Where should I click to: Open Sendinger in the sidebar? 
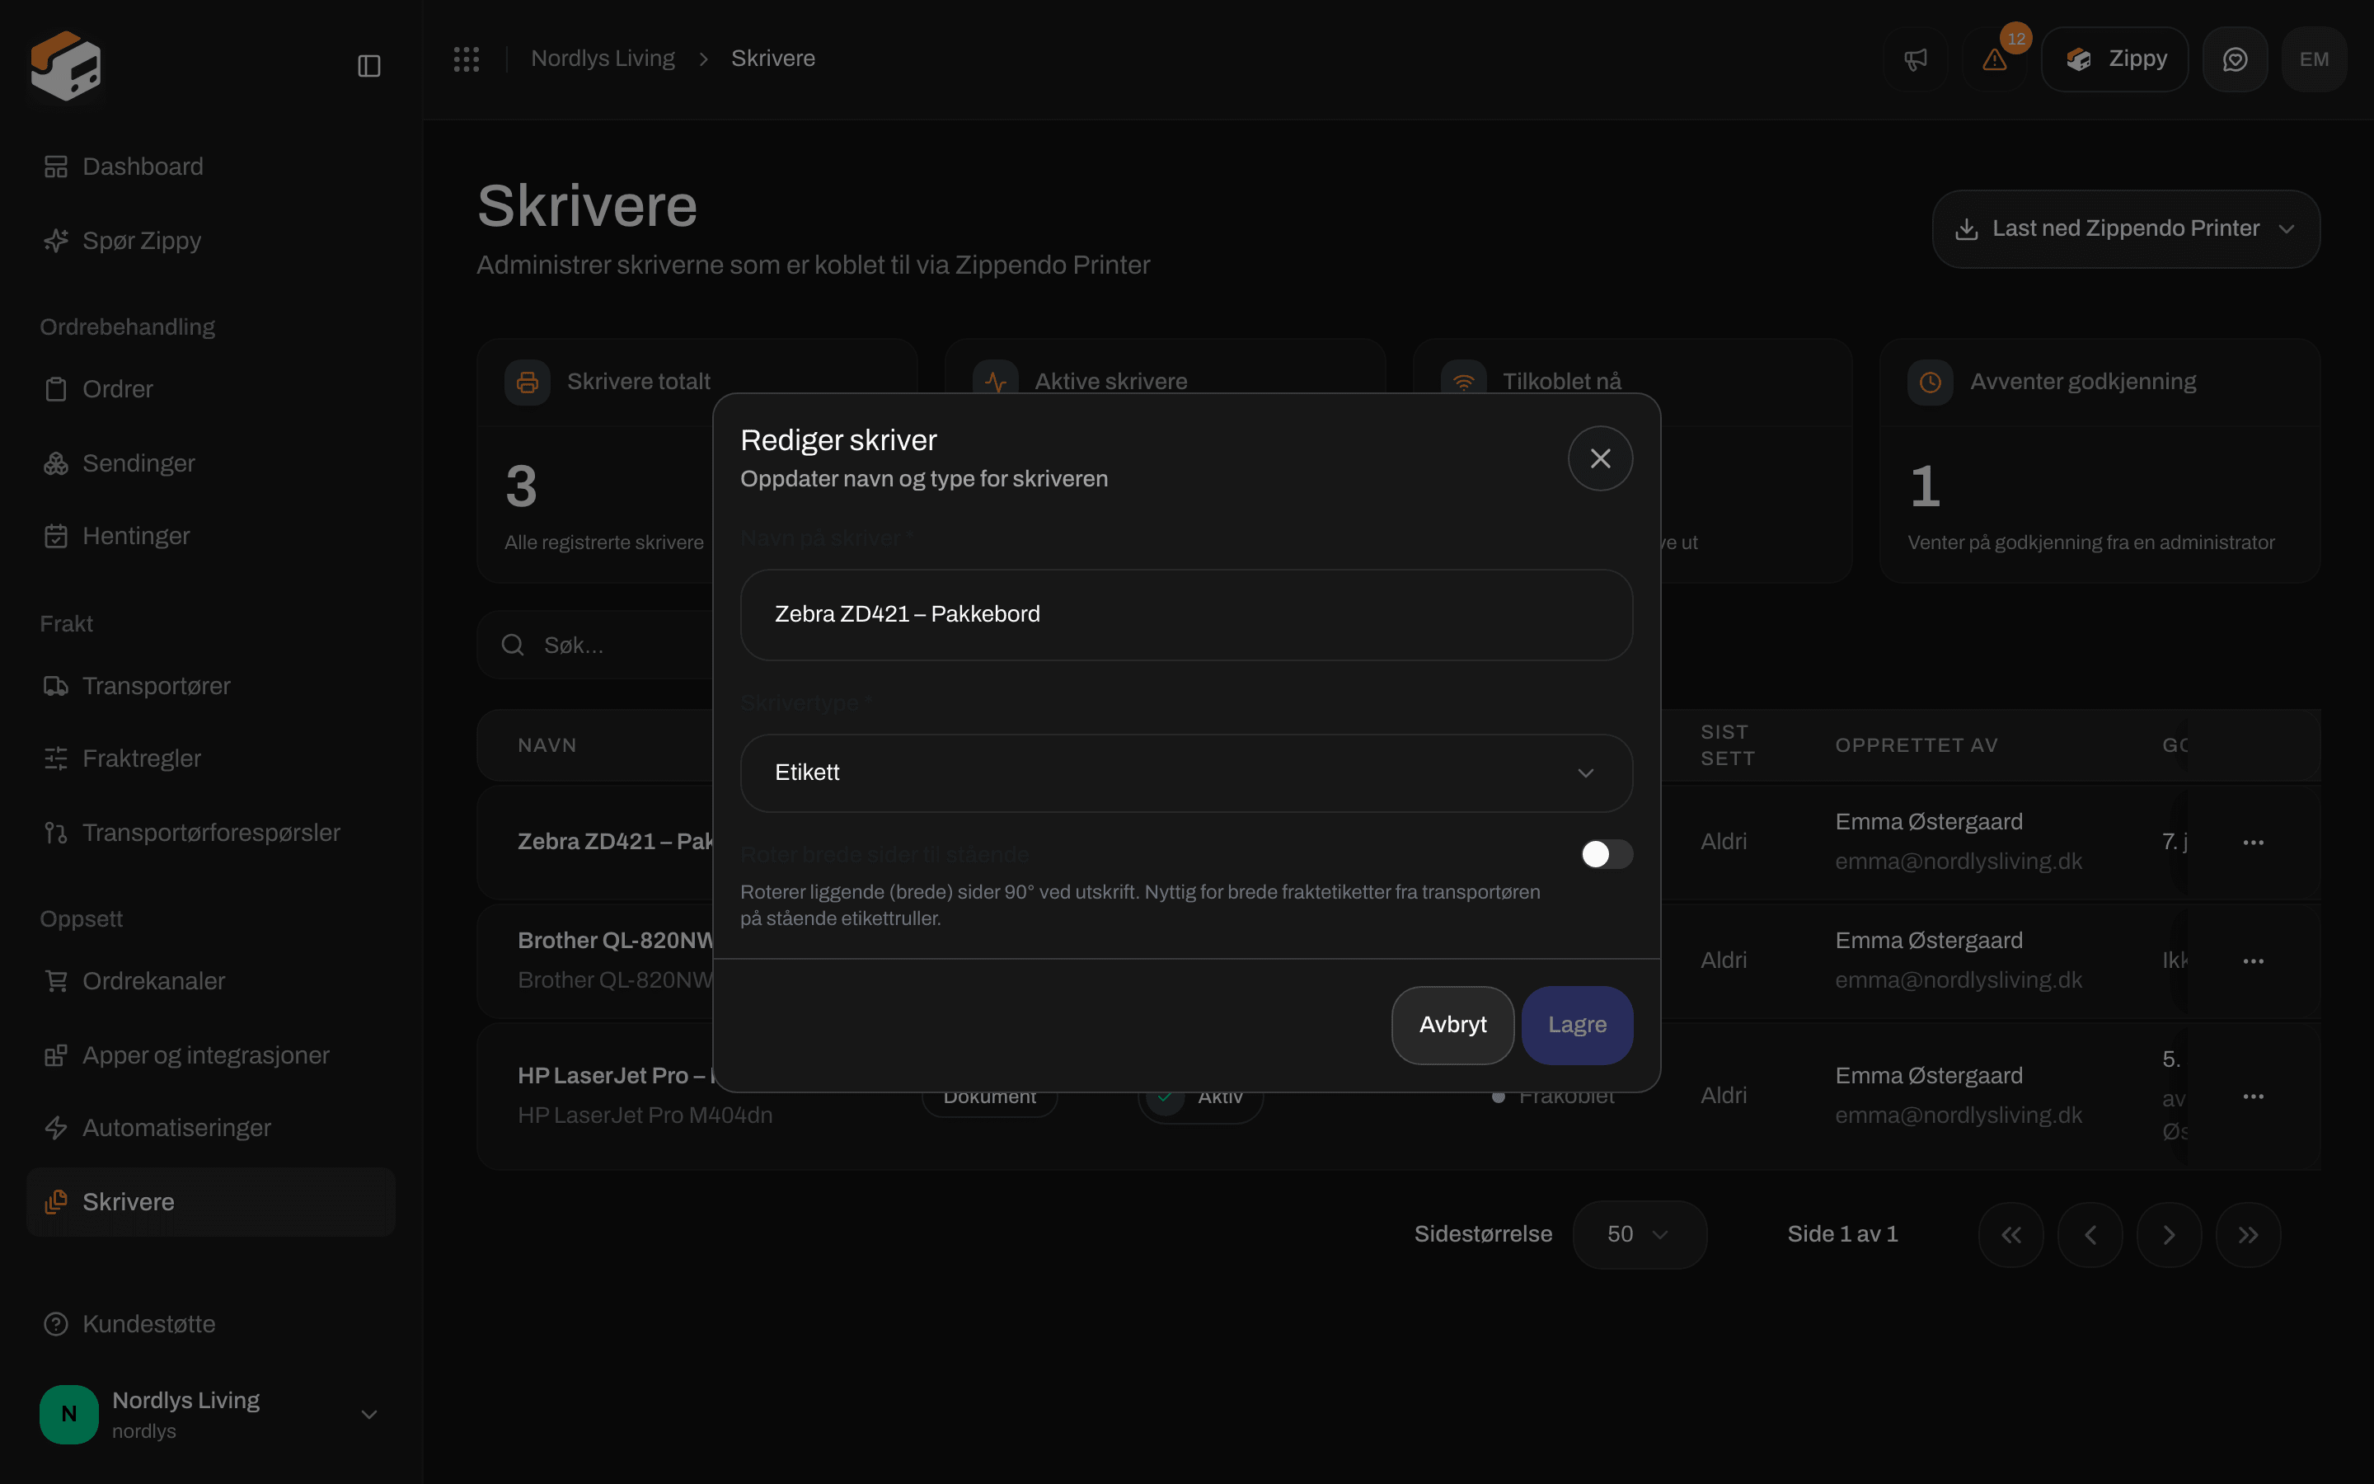[211, 463]
